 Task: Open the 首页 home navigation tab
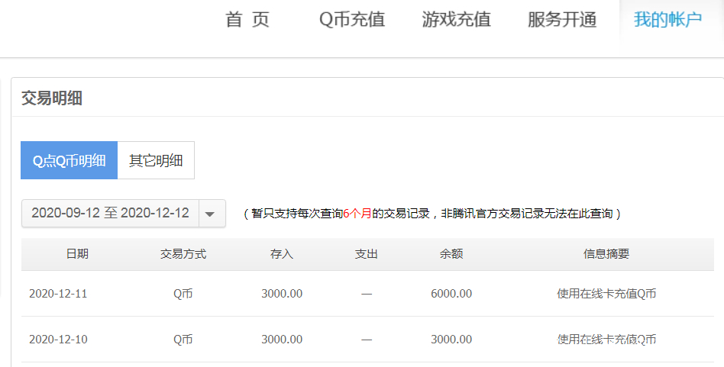[x=247, y=21]
